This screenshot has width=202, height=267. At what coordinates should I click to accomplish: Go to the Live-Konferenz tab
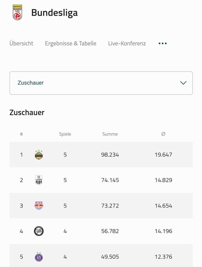tap(127, 44)
